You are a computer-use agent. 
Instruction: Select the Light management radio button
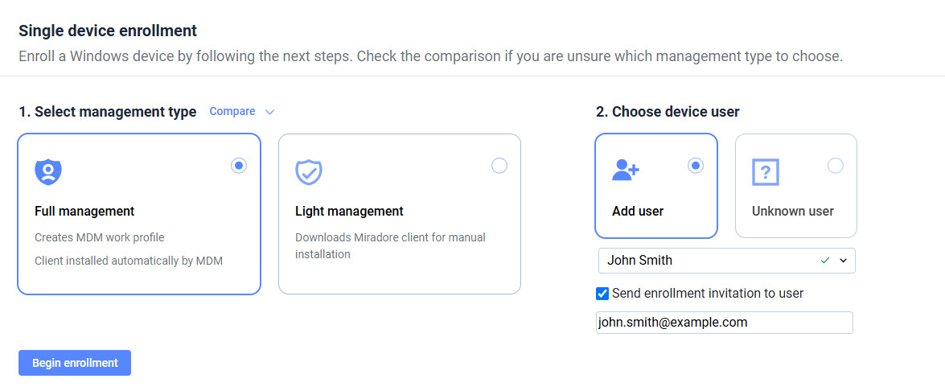point(499,166)
